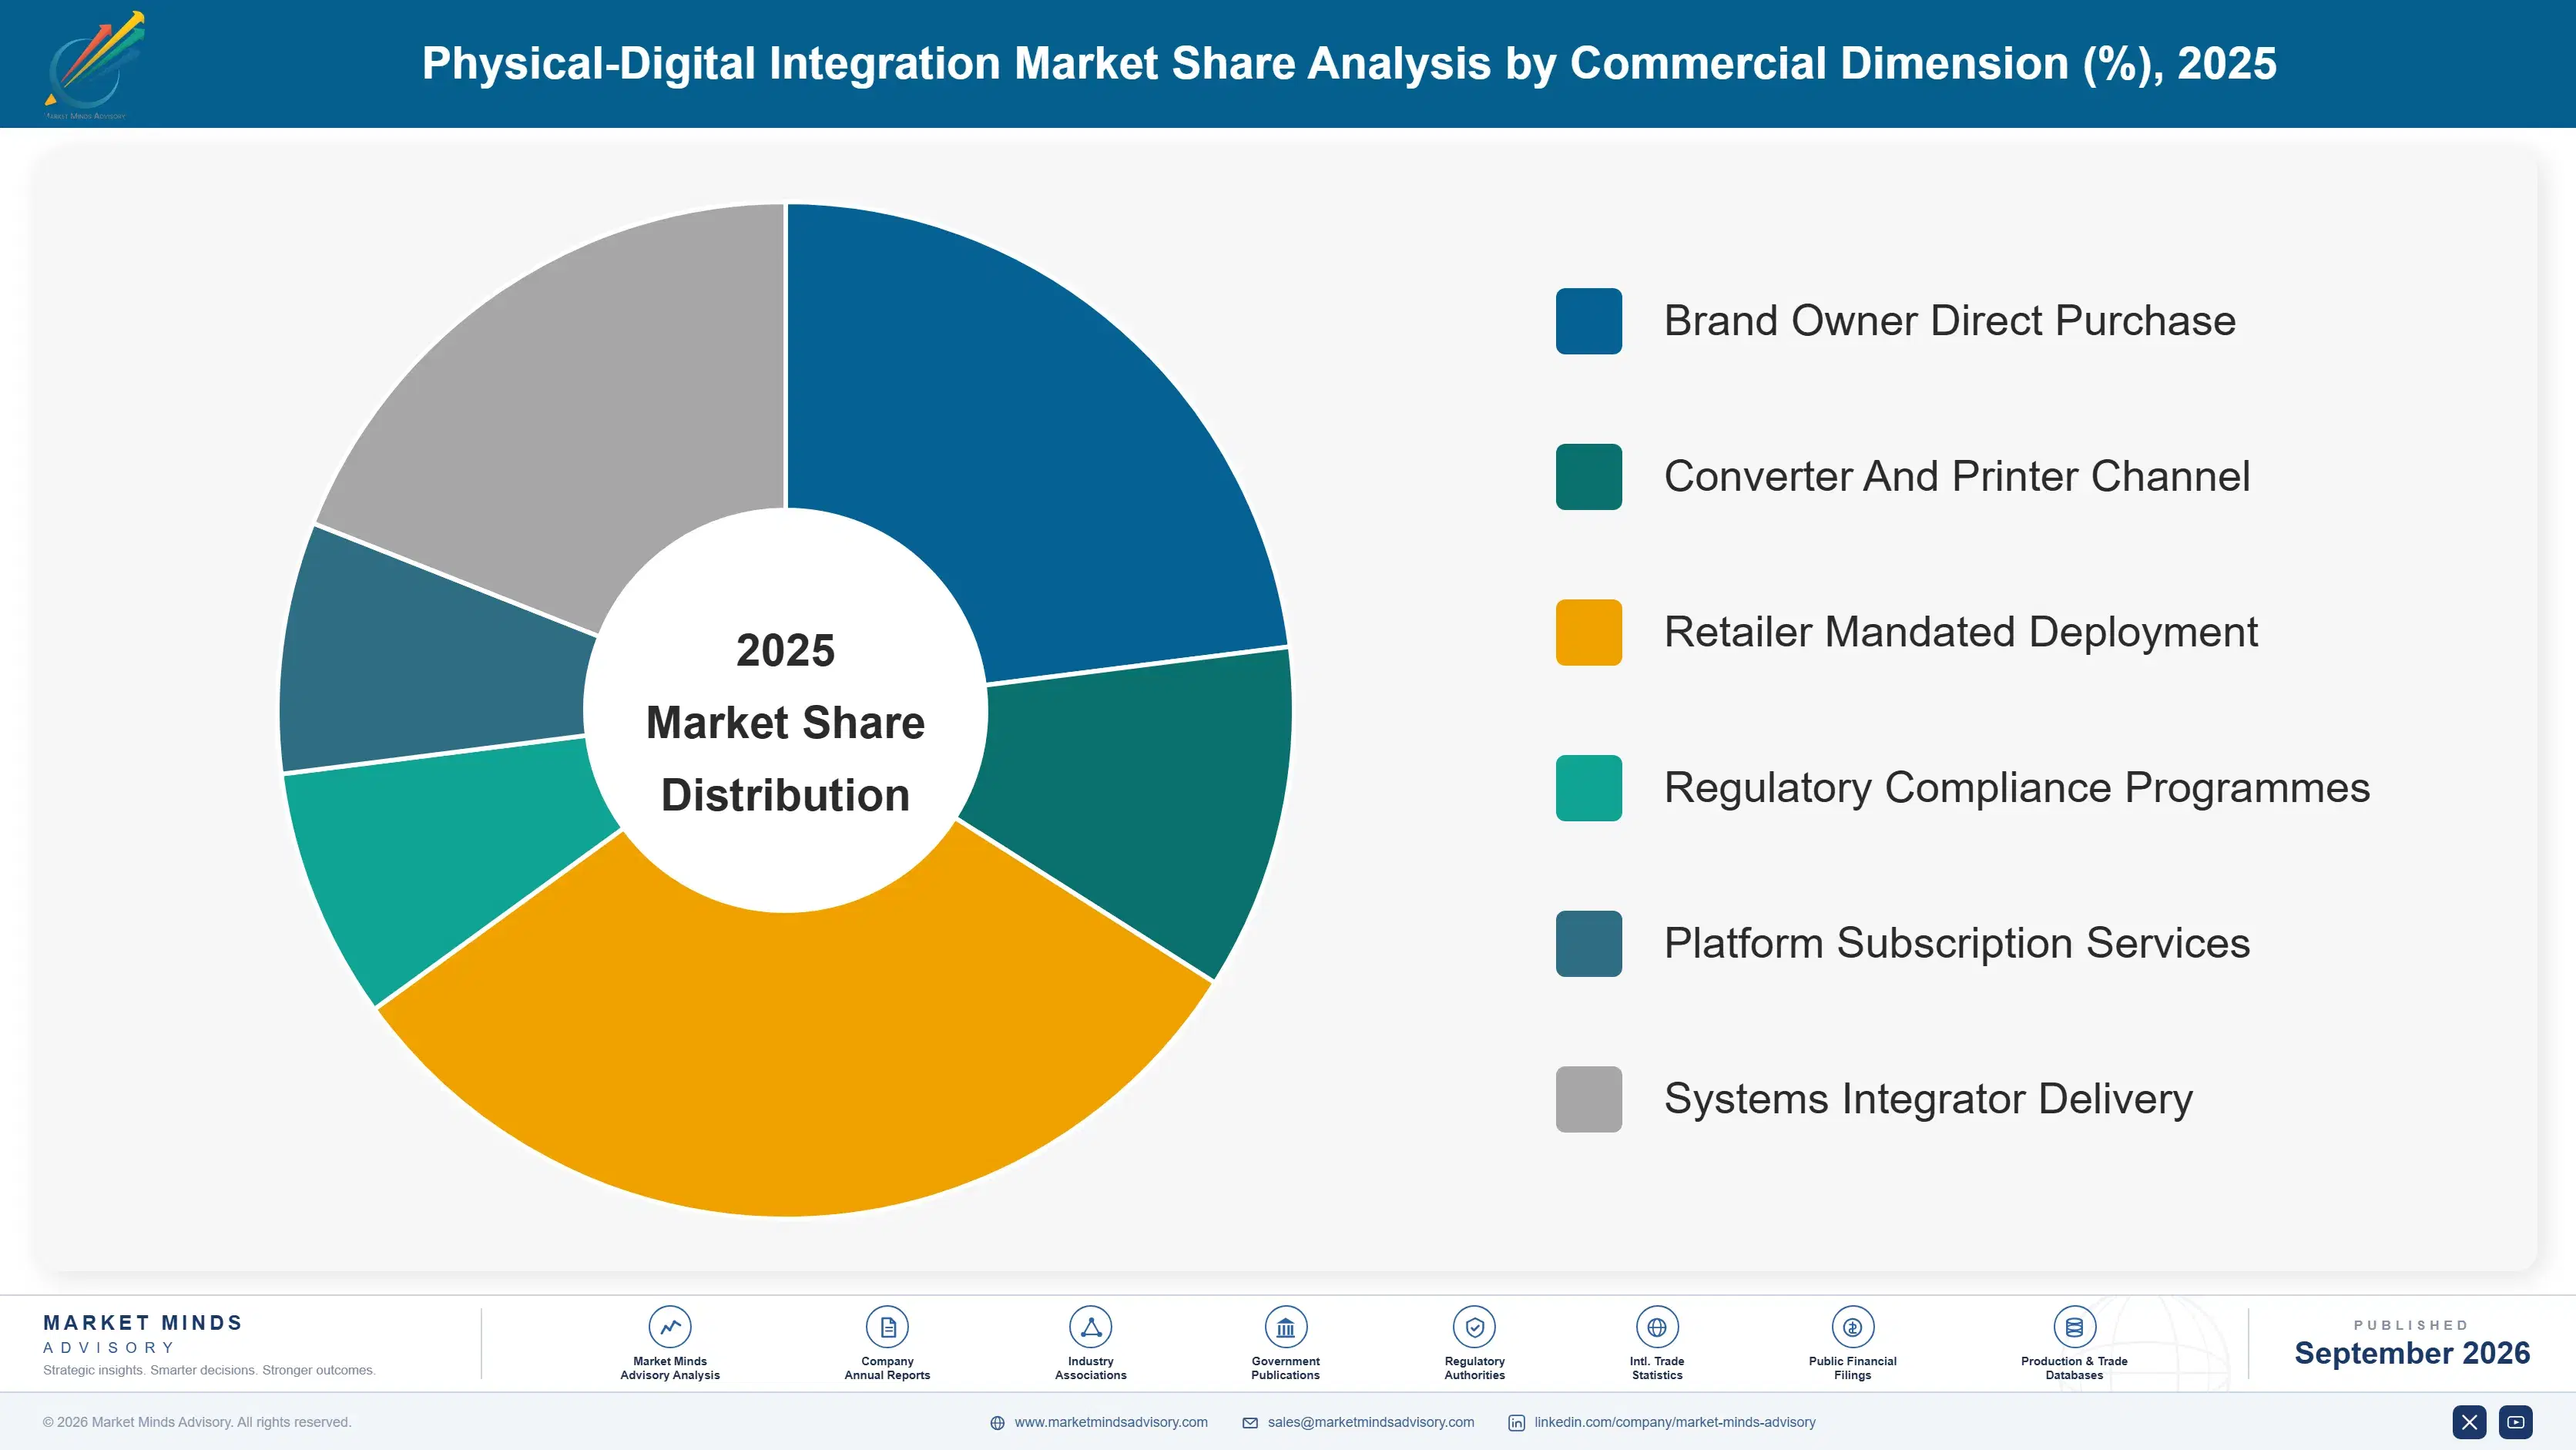Click the Government Publications building icon
This screenshot has height=1450, width=2576.
pos(1285,1327)
